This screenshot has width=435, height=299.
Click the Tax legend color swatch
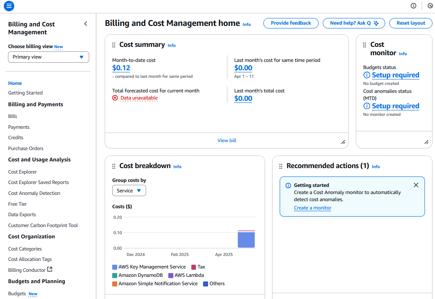click(194, 267)
